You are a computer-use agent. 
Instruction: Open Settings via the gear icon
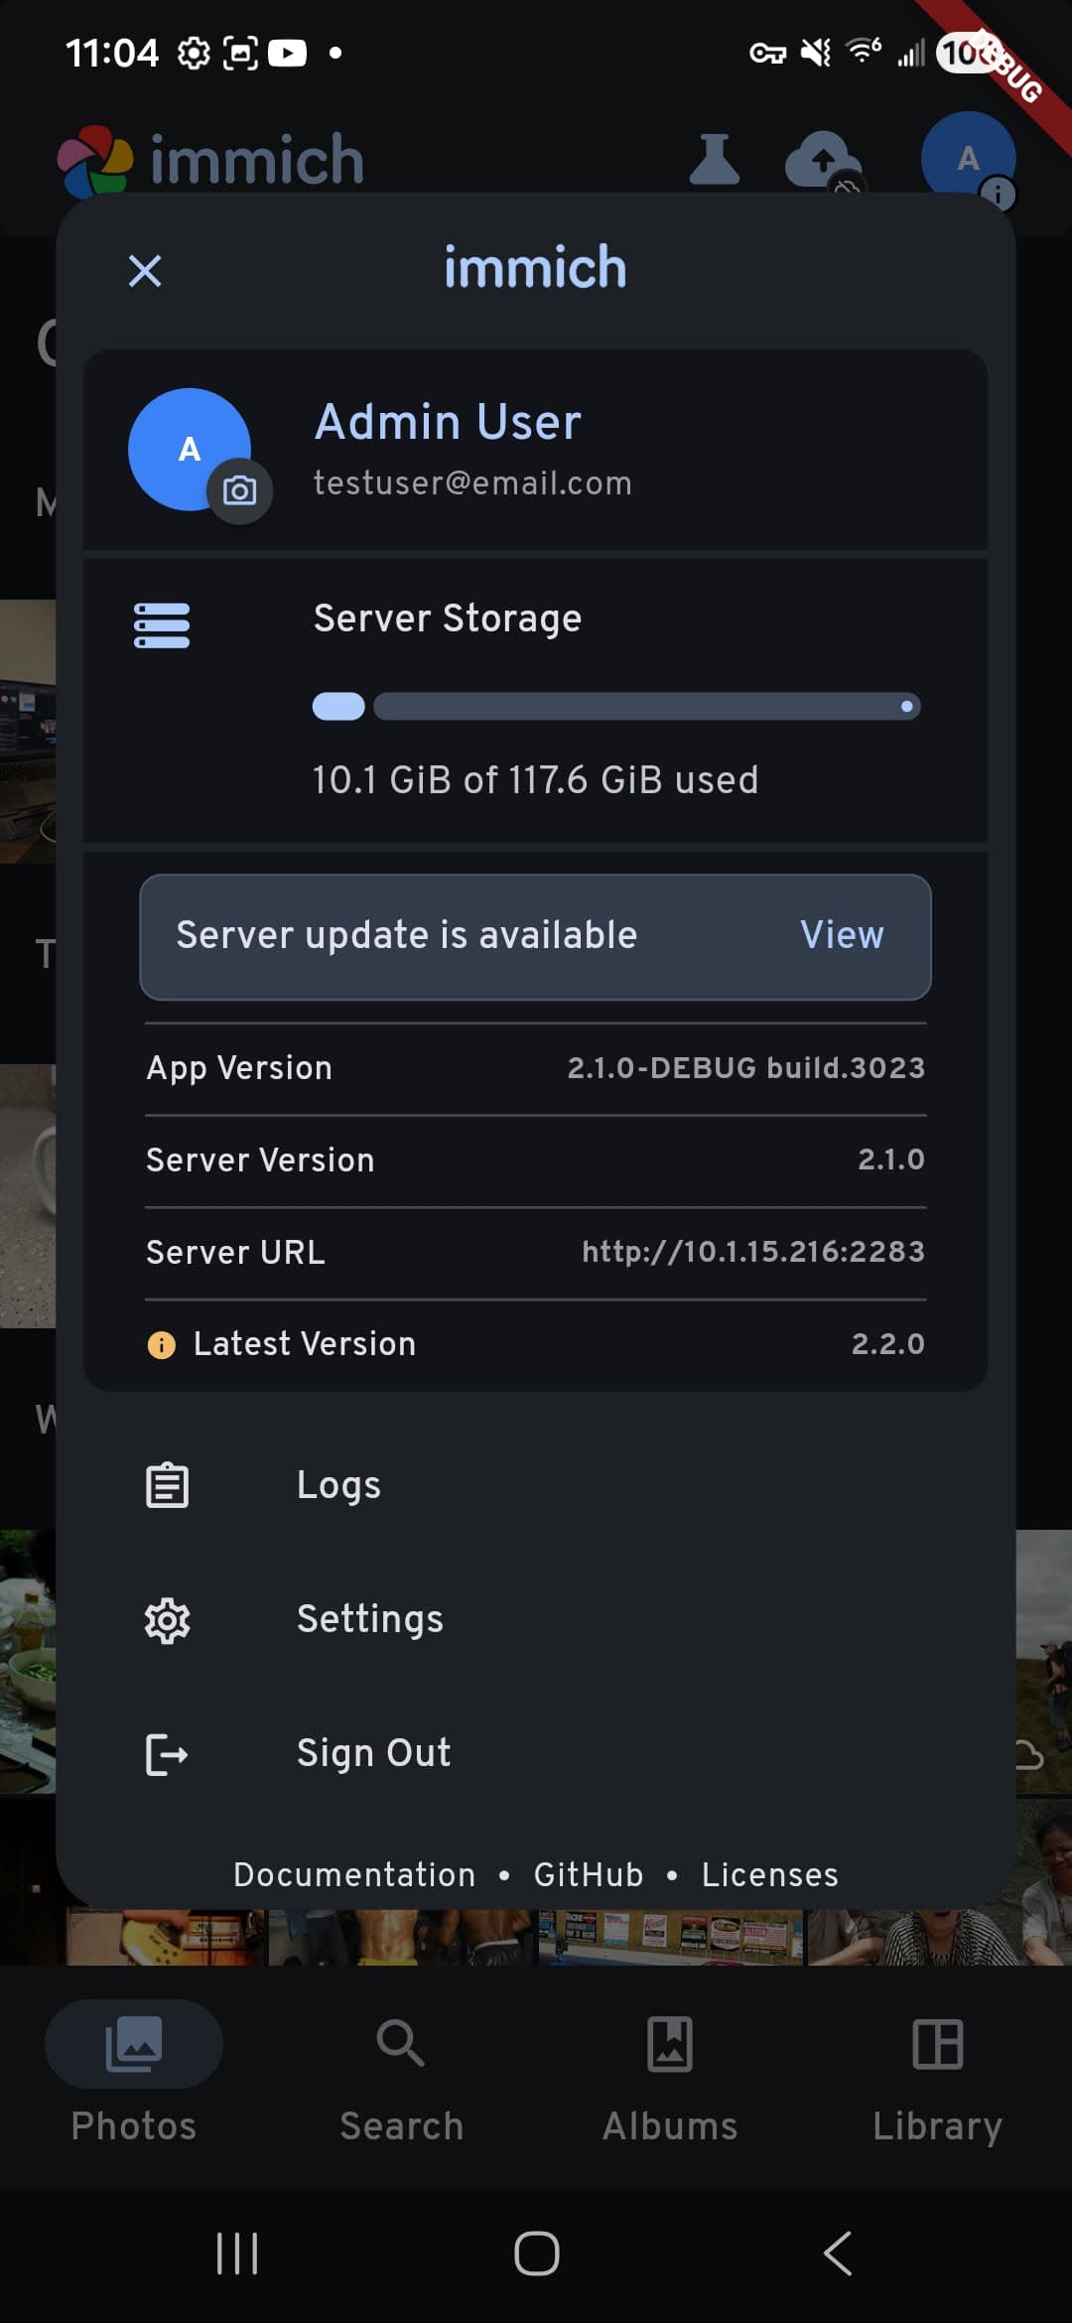[x=167, y=1620]
